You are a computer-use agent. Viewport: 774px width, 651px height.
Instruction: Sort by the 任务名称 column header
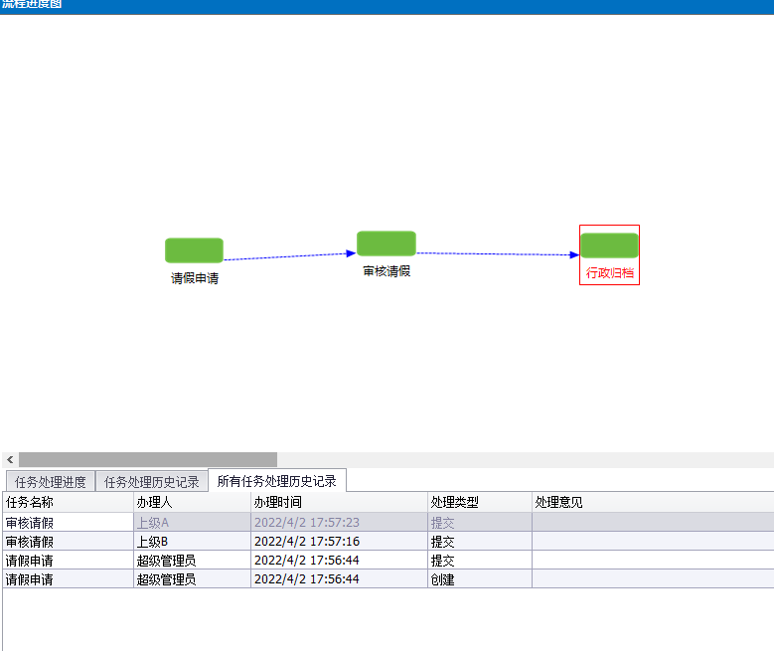(x=68, y=503)
